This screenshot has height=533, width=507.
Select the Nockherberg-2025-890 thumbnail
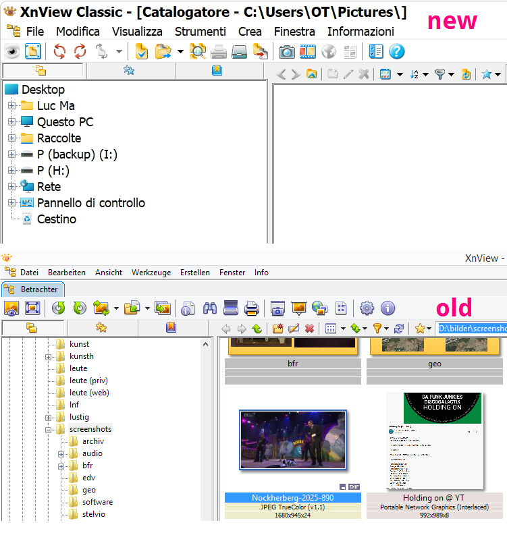[293, 440]
